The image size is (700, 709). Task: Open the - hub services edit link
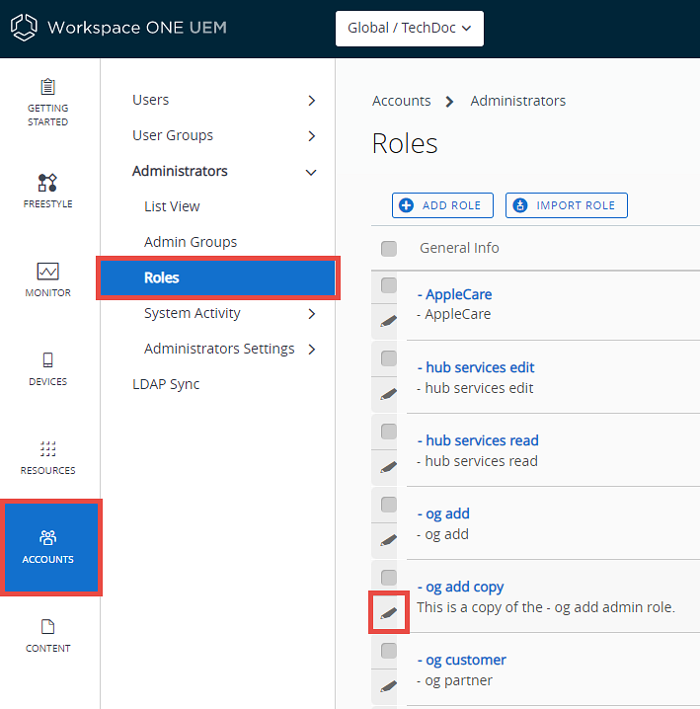tap(476, 367)
